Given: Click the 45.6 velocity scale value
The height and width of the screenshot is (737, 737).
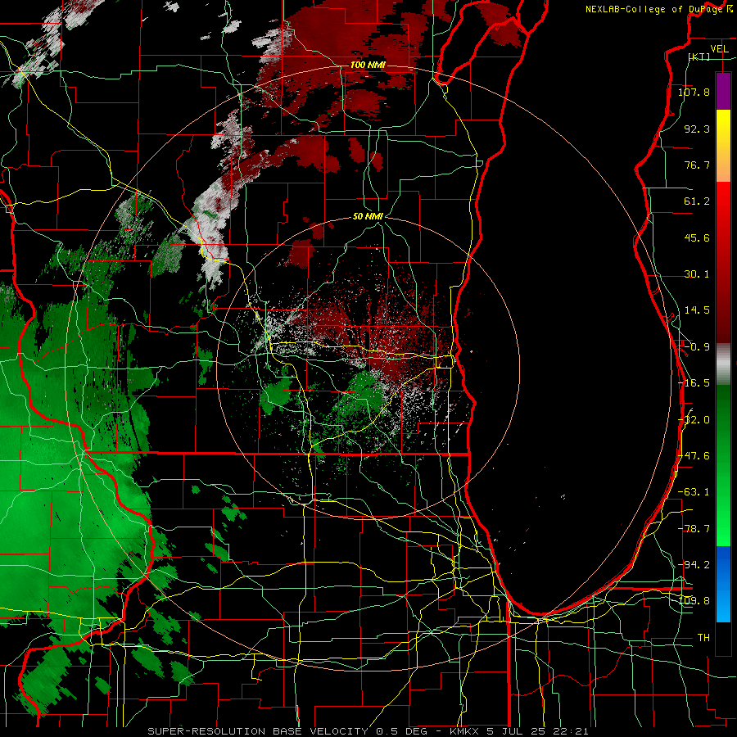Looking at the screenshot, I should (x=697, y=237).
